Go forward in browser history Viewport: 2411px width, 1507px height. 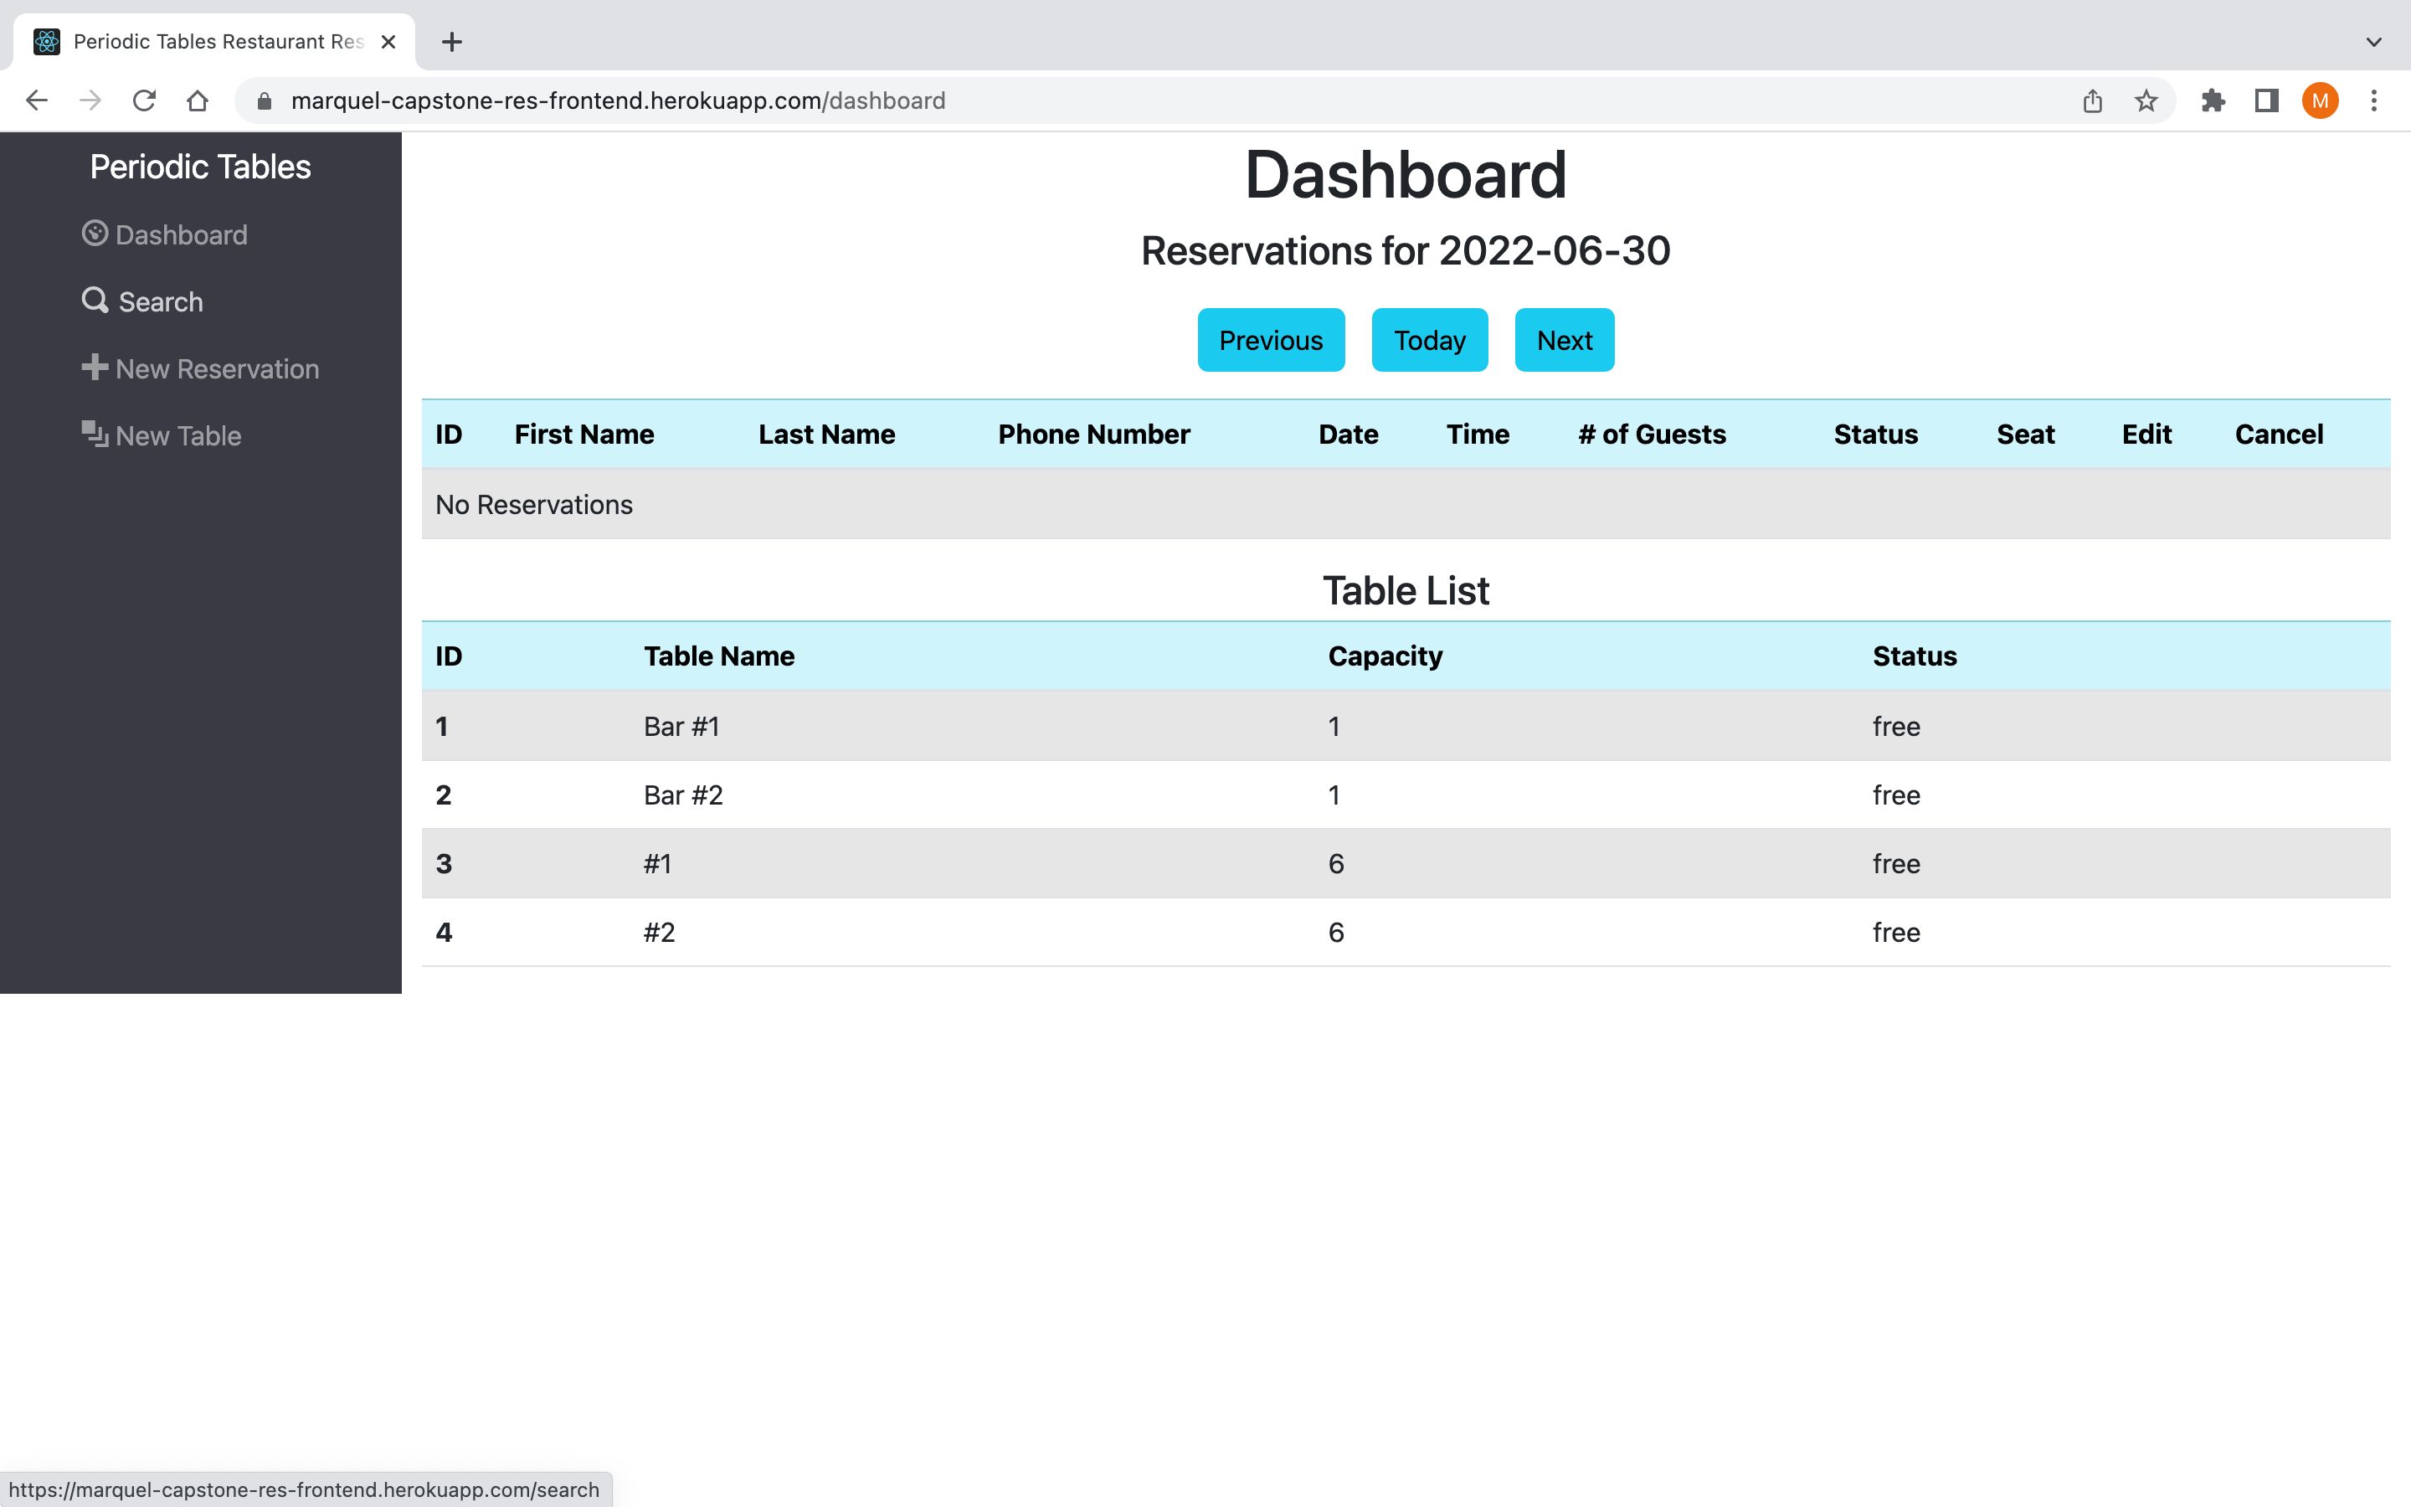pyautogui.click(x=90, y=100)
